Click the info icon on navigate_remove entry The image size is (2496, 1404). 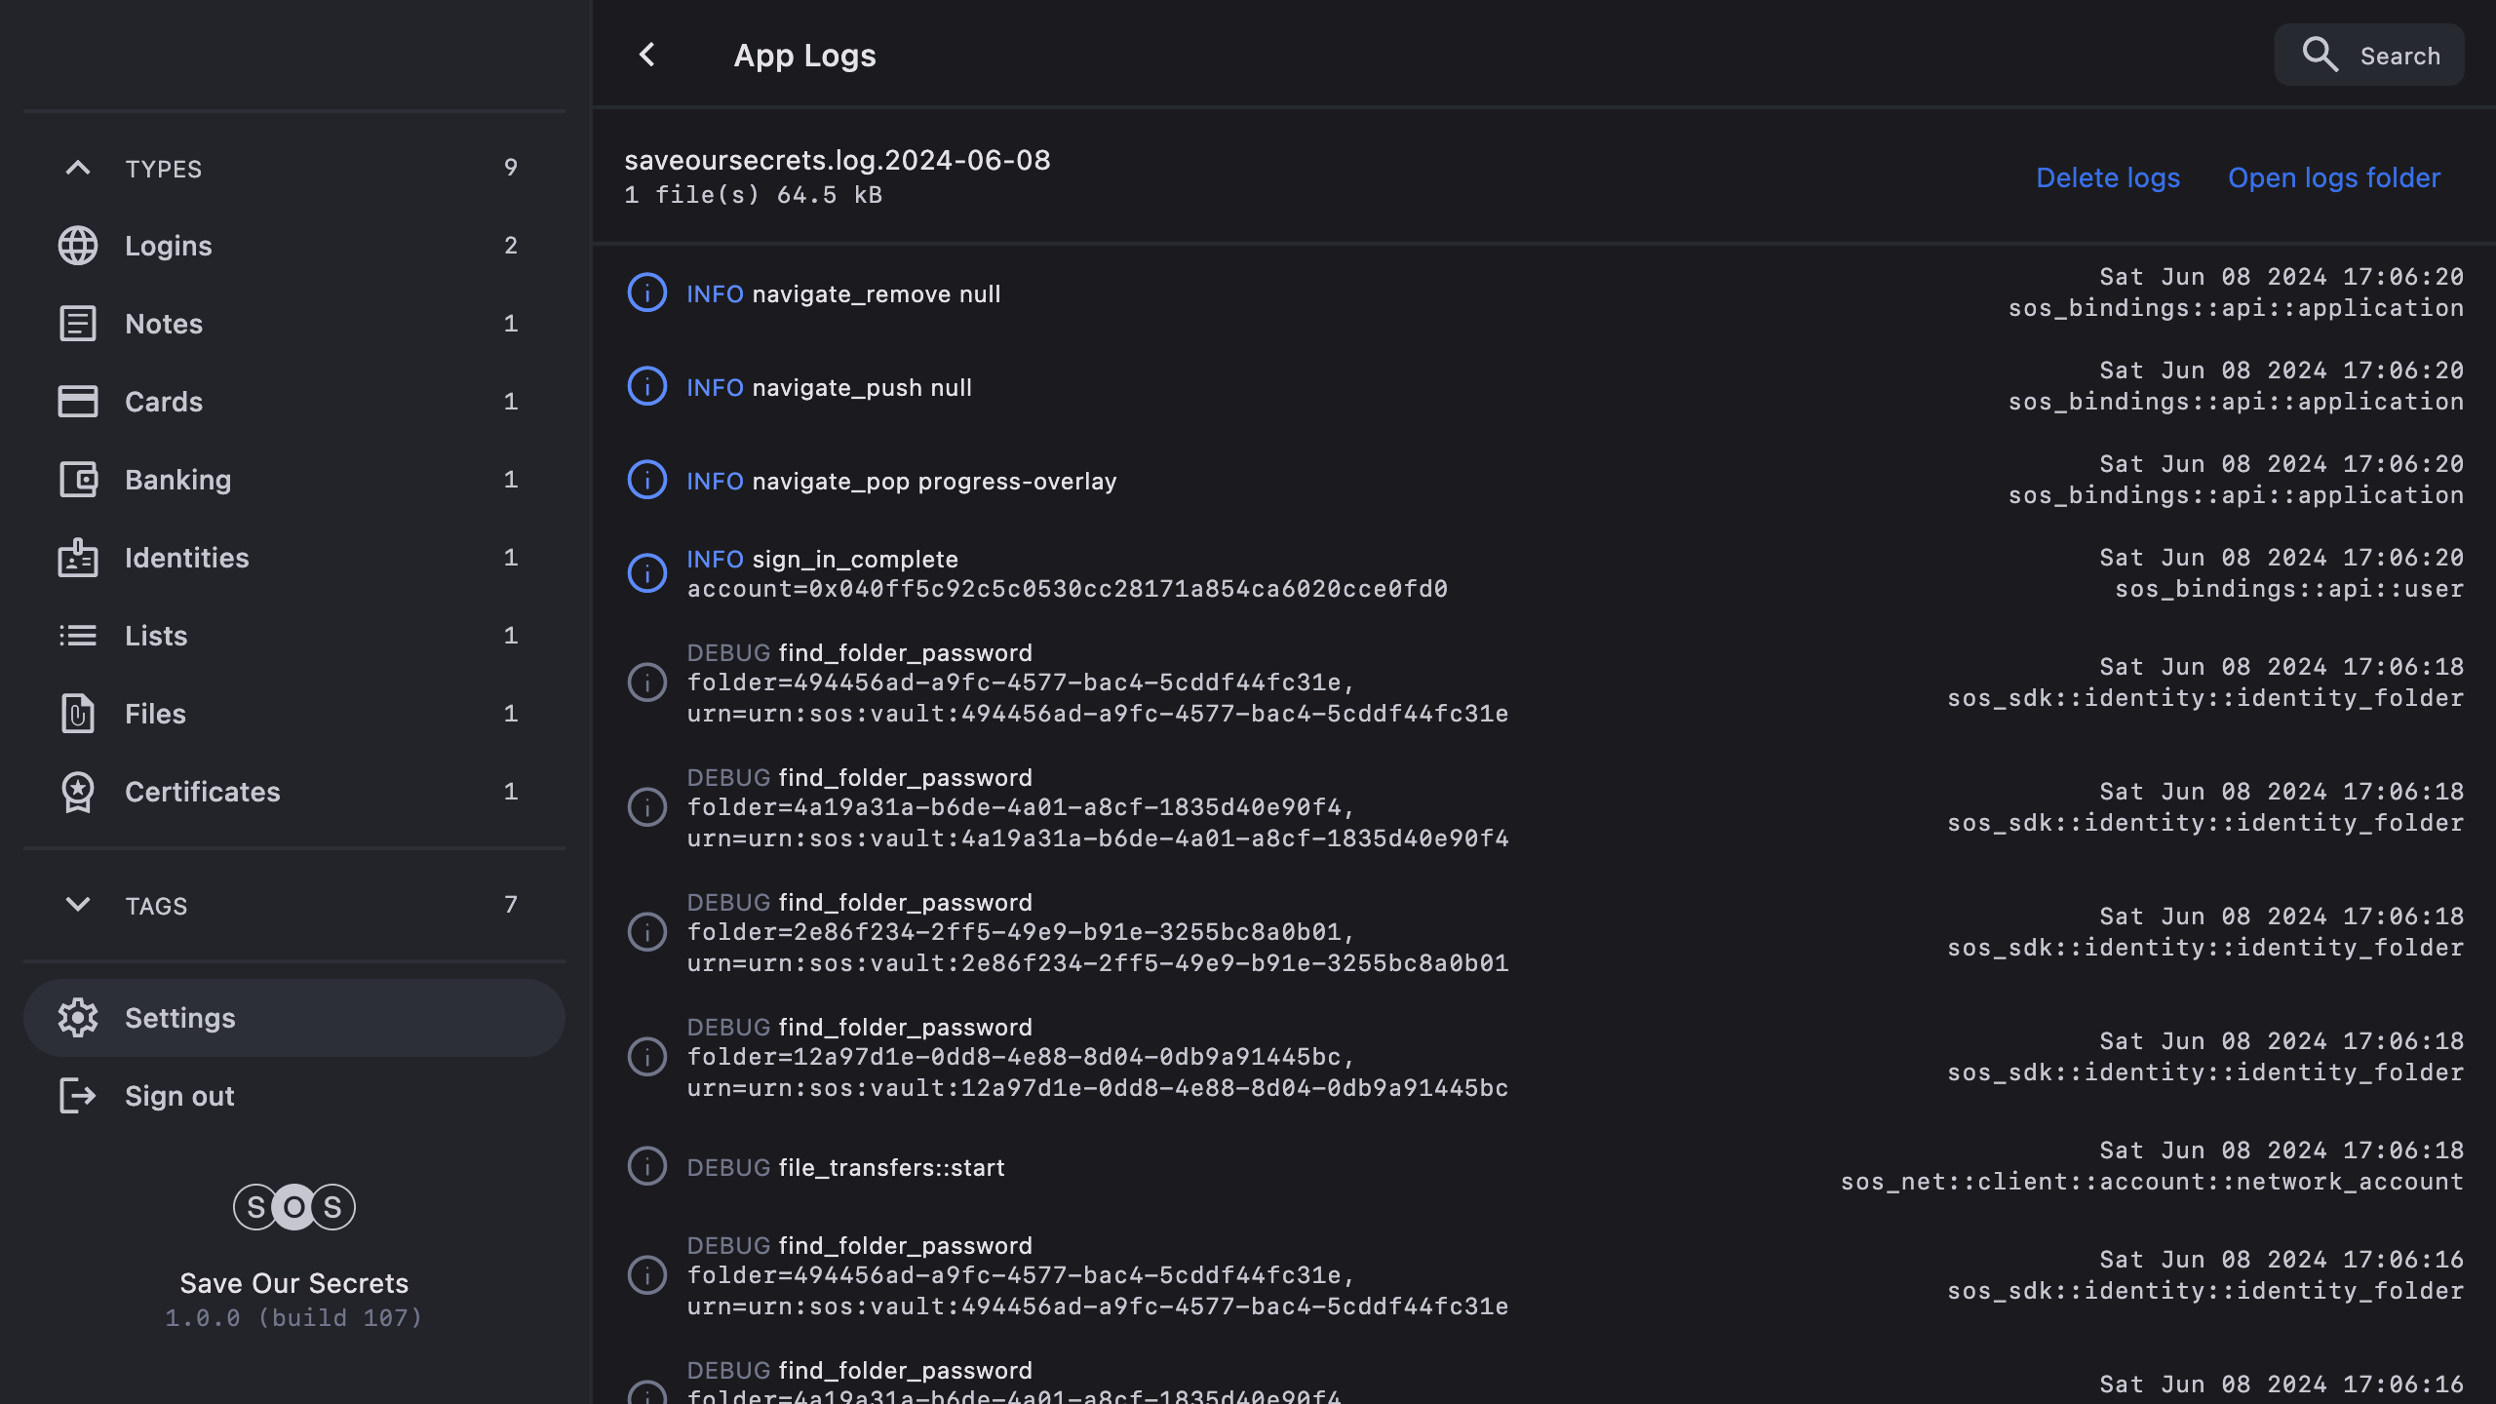647,292
